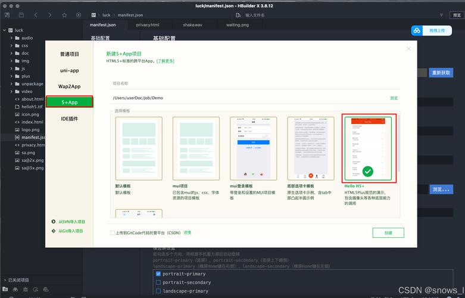
Task: Select 5+App project type
Action: tap(70, 102)
